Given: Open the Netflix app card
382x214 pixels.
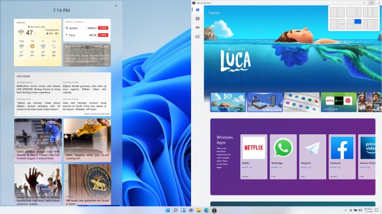Looking at the screenshot, I should (x=254, y=157).
